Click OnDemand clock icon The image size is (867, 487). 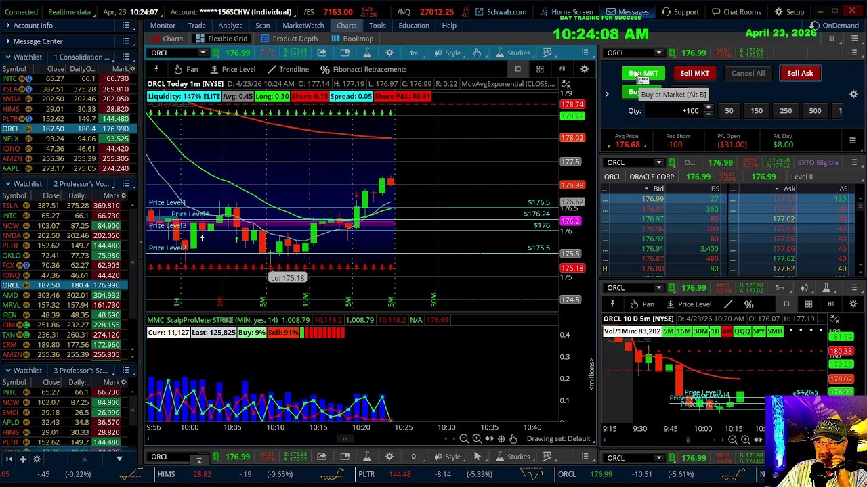pyautogui.click(x=815, y=26)
